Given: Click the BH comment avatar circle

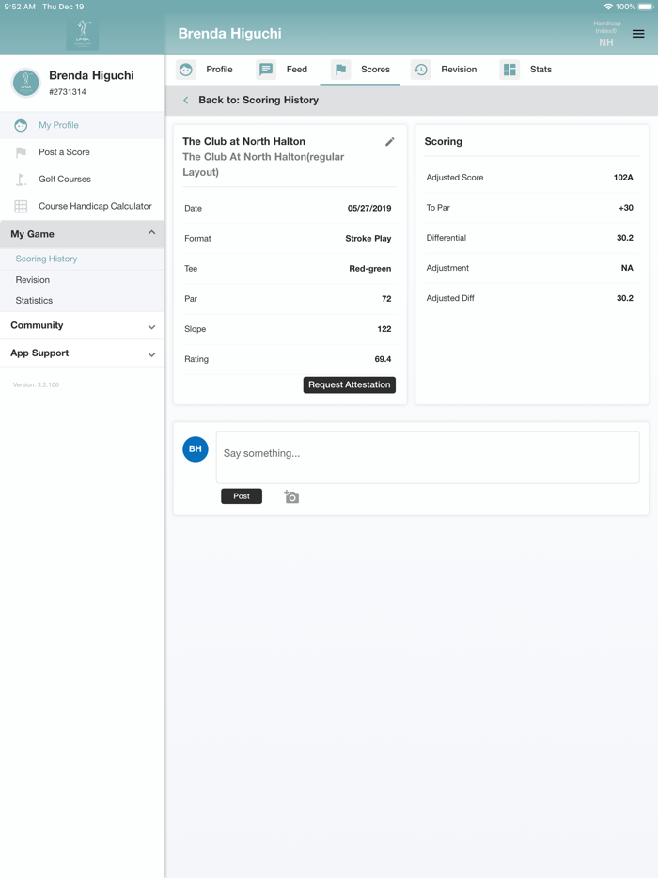Looking at the screenshot, I should coord(196,449).
